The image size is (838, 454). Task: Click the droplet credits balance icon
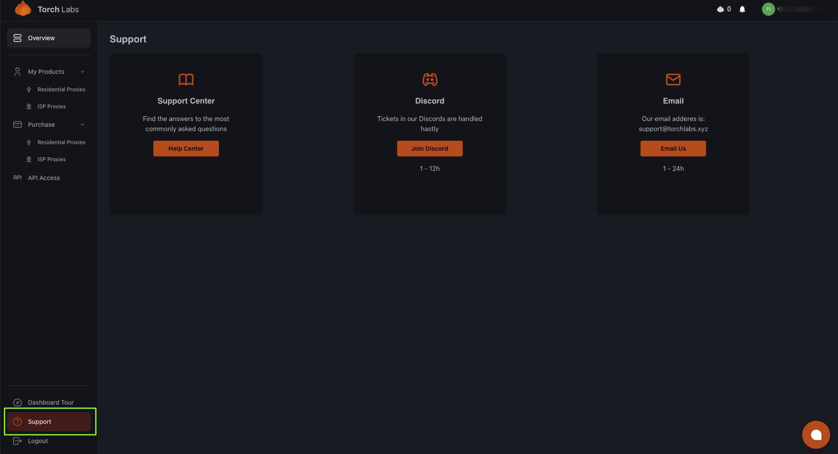(720, 9)
